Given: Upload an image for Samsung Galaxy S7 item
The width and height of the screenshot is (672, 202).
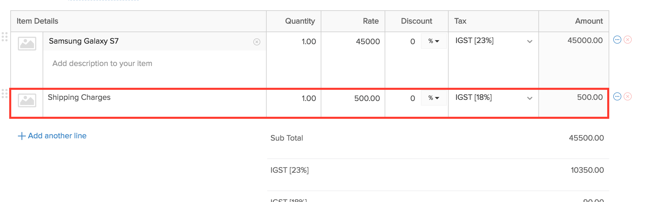Looking at the screenshot, I should [26, 44].
